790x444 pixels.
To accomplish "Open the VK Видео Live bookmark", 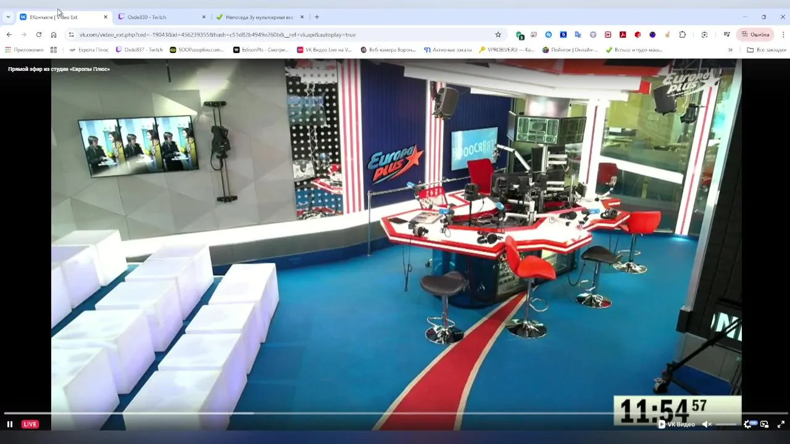I will 325,50.
